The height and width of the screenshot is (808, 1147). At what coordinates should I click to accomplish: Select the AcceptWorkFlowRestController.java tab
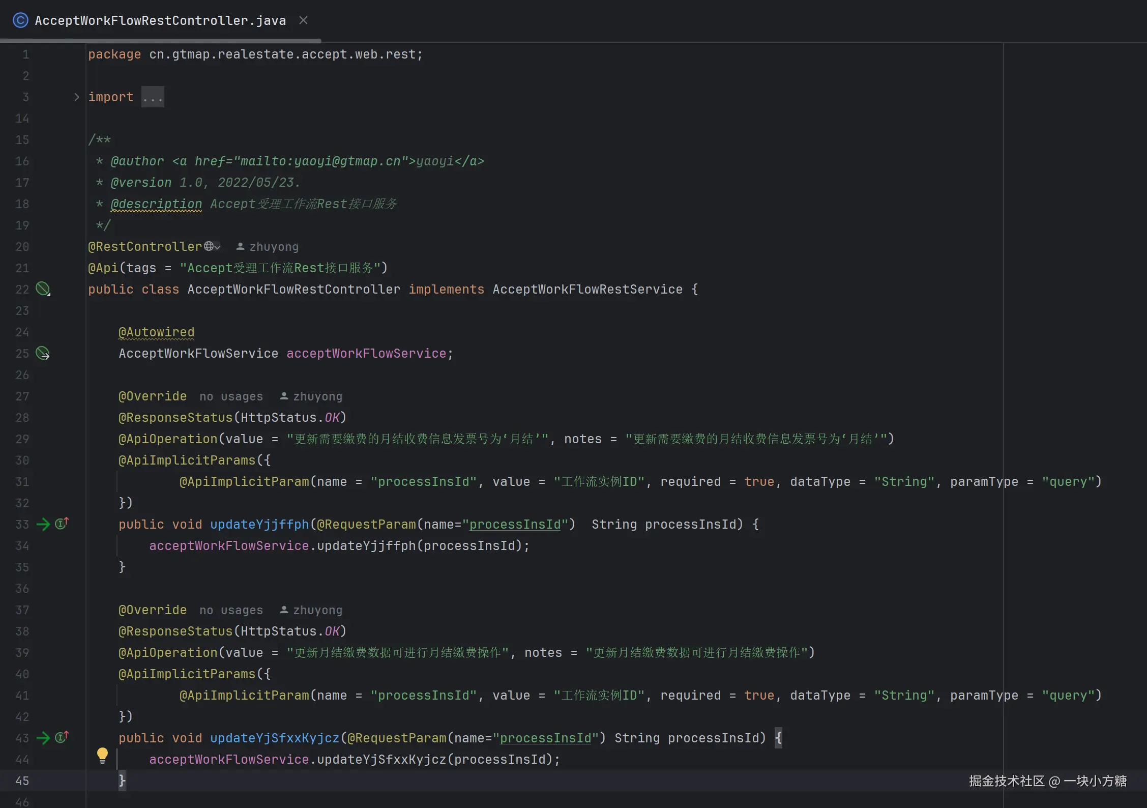point(160,20)
